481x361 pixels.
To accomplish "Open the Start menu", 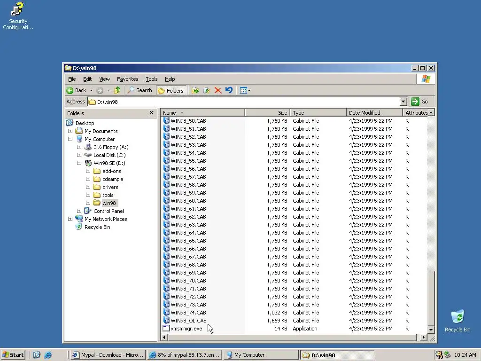I will [13, 355].
